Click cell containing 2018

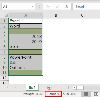tap(26, 37)
